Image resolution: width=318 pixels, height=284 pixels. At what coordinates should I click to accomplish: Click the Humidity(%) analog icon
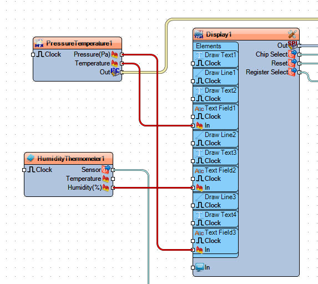[x=105, y=187]
